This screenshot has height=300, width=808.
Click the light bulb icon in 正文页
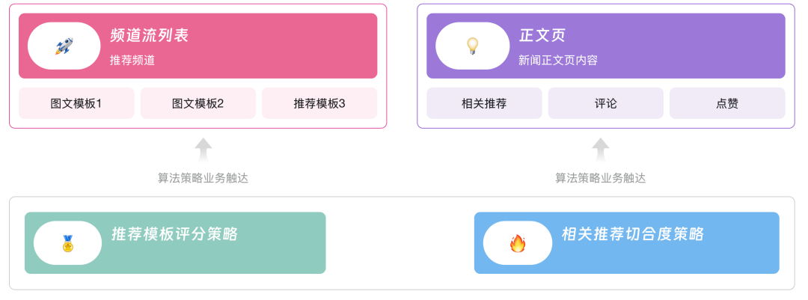point(472,46)
